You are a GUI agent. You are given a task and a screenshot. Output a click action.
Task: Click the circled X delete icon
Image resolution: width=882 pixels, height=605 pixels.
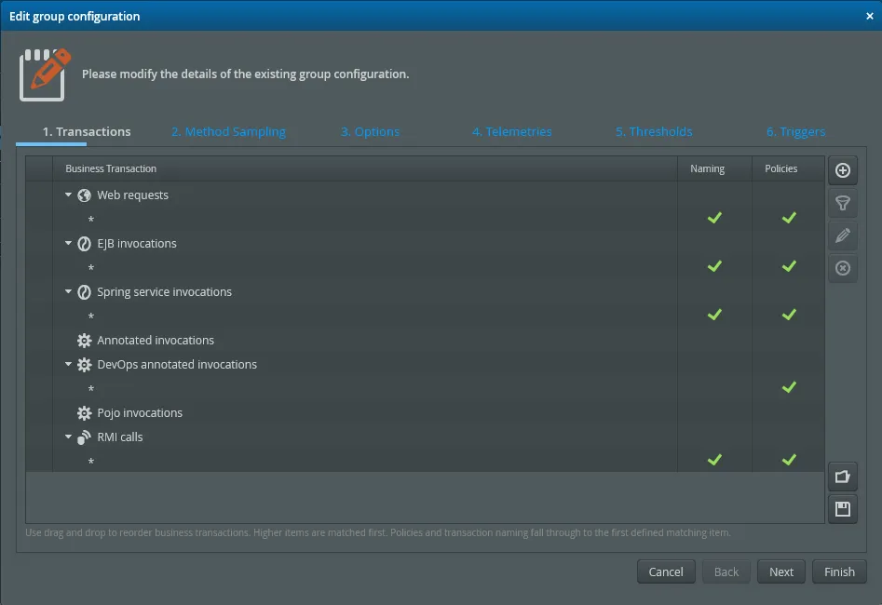tap(842, 268)
